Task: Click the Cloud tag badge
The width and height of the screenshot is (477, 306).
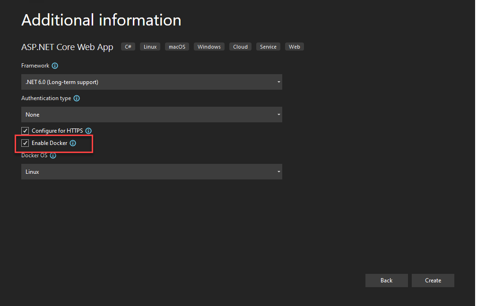Action: tap(240, 46)
